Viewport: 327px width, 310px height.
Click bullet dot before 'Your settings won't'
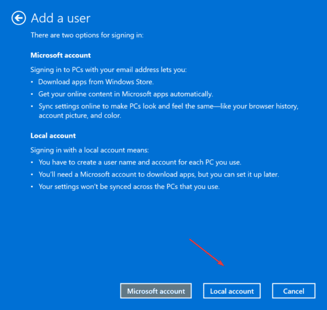click(32, 187)
